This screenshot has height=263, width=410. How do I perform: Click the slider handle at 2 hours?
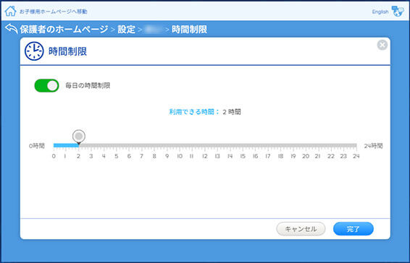tap(79, 136)
